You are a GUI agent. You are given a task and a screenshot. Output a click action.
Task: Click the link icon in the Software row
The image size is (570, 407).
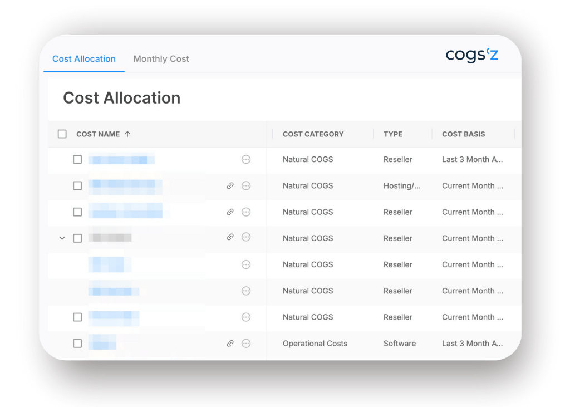230,344
